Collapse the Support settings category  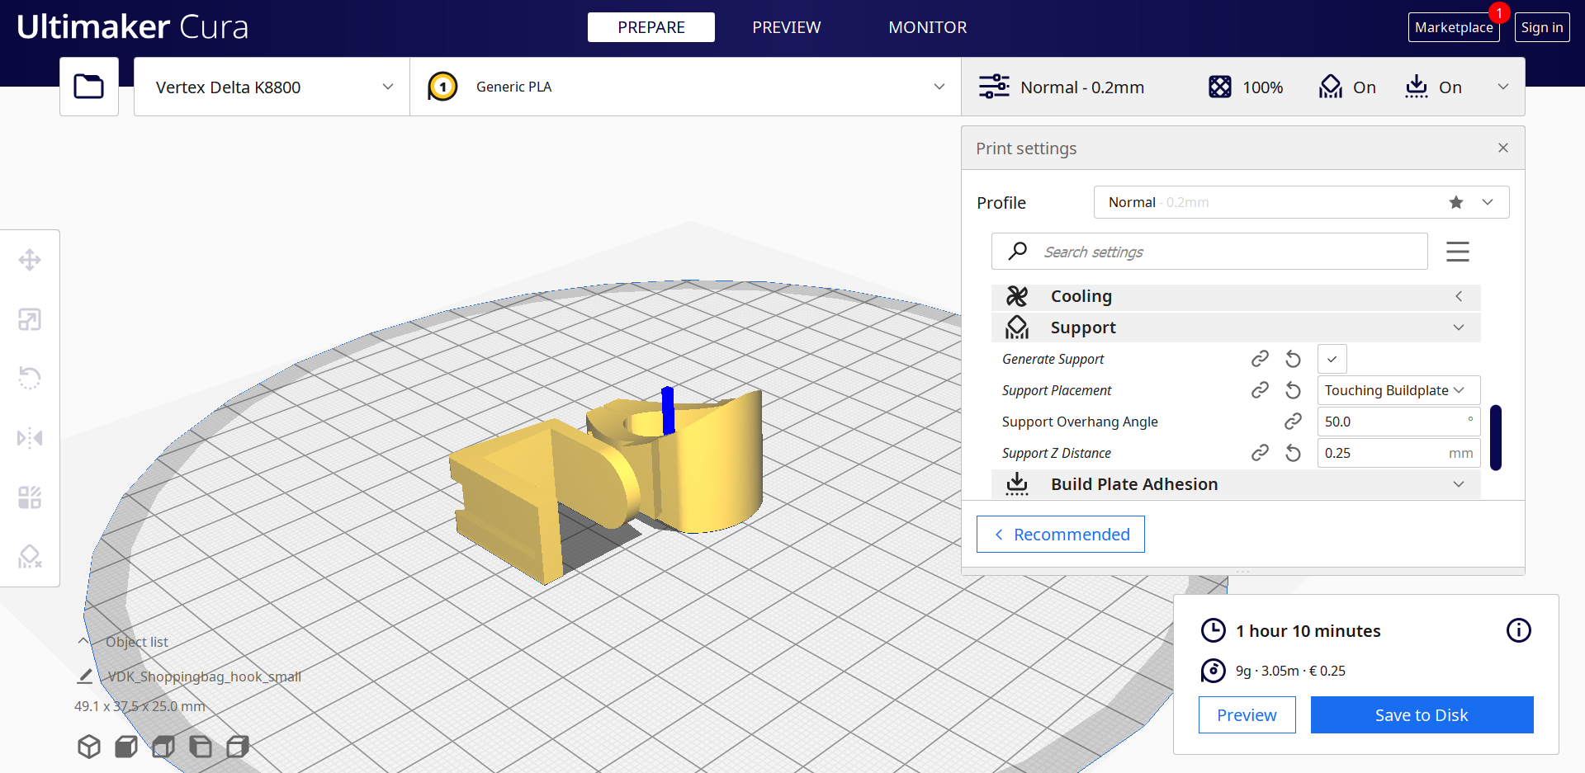1236,328
